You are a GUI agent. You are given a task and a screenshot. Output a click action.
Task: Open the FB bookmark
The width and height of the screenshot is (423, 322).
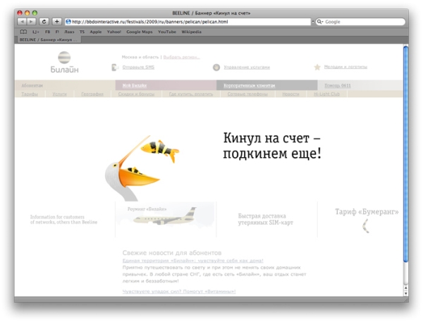(48, 32)
